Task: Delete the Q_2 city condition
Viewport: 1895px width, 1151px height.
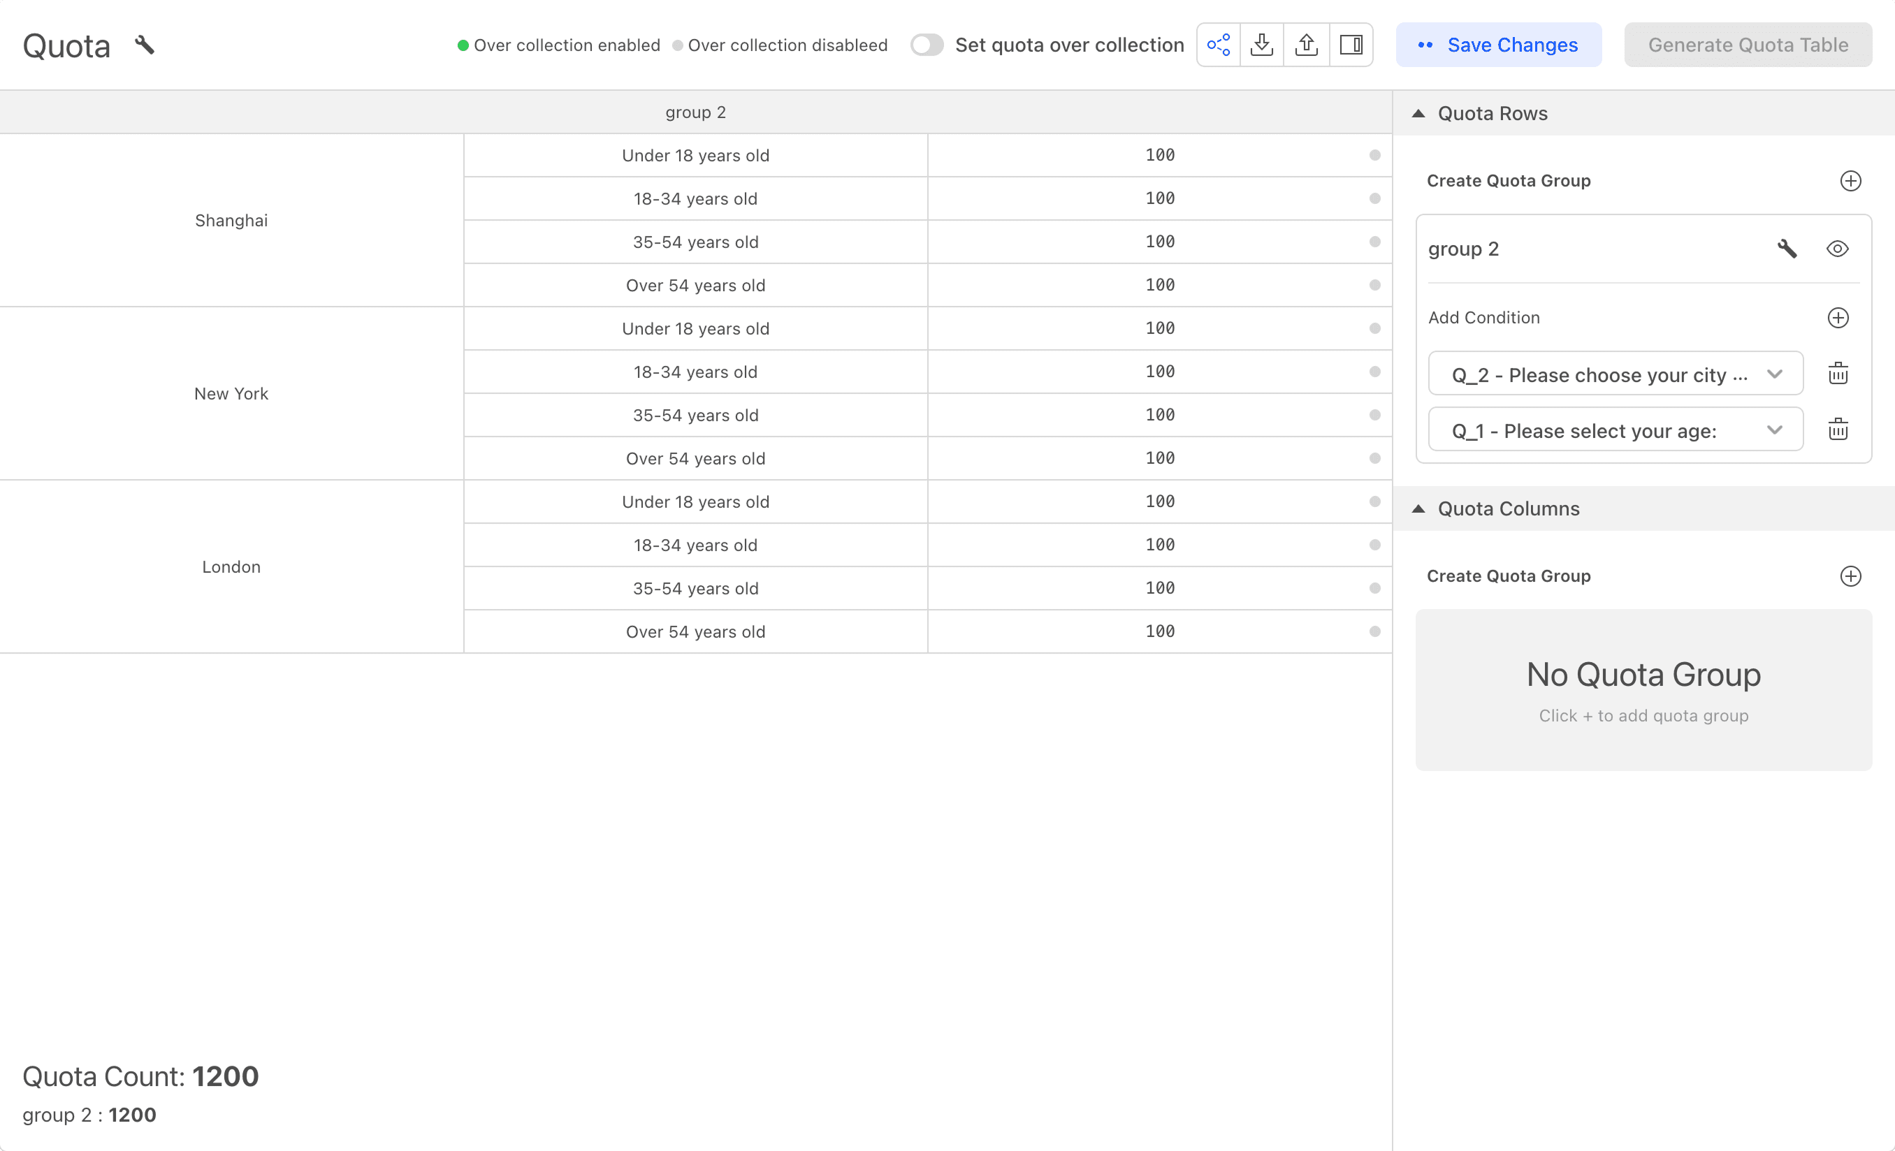Action: pyautogui.click(x=1837, y=374)
